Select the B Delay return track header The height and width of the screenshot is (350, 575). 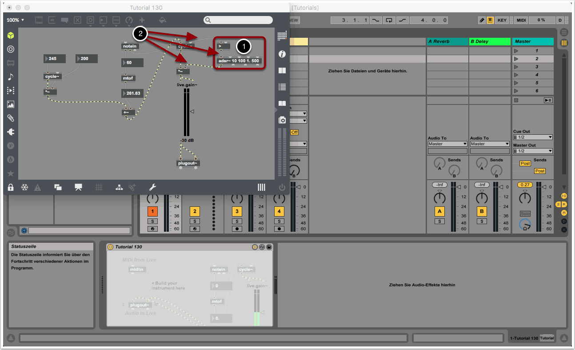coord(490,41)
